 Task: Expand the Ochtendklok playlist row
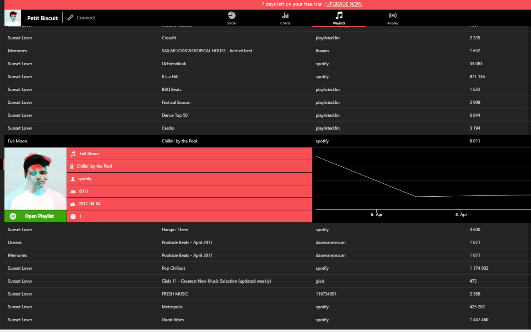tap(268, 63)
